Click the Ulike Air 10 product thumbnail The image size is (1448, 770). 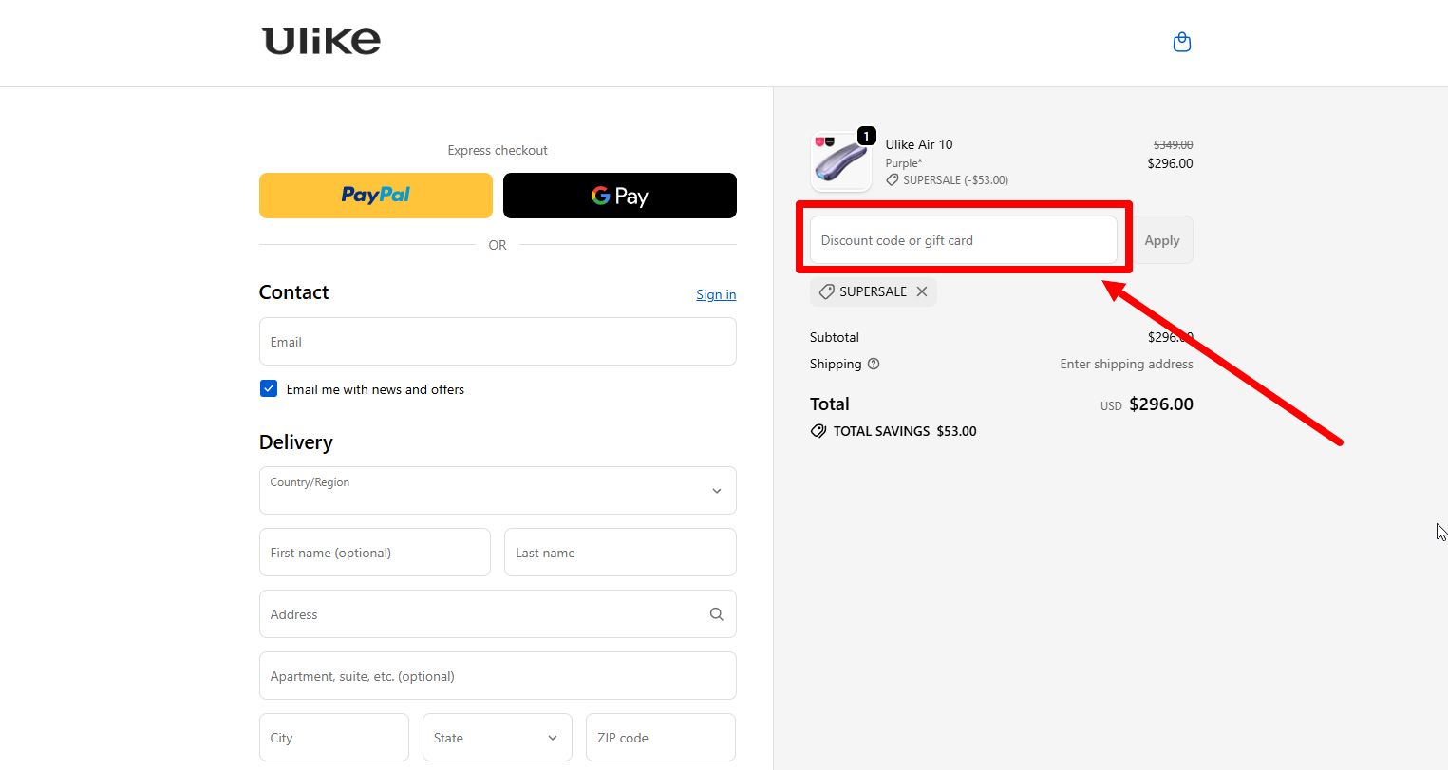point(840,161)
